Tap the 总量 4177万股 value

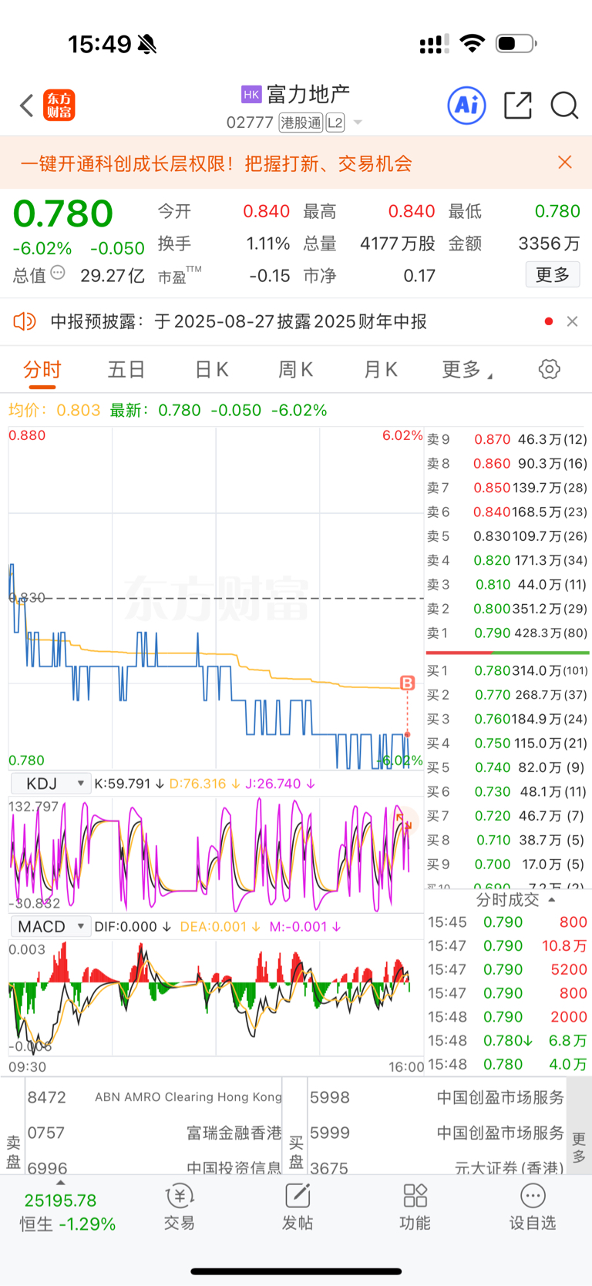coord(398,243)
